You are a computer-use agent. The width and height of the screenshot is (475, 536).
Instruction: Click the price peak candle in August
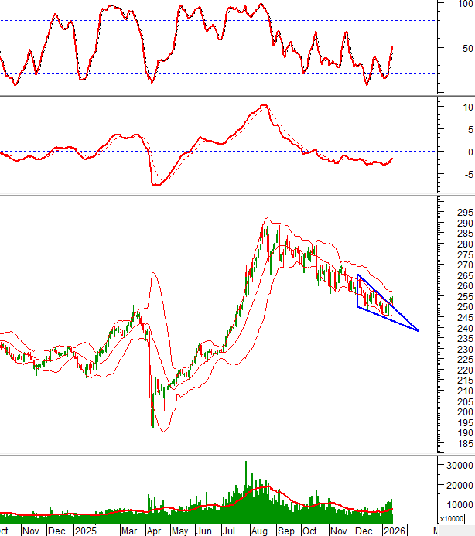264,227
